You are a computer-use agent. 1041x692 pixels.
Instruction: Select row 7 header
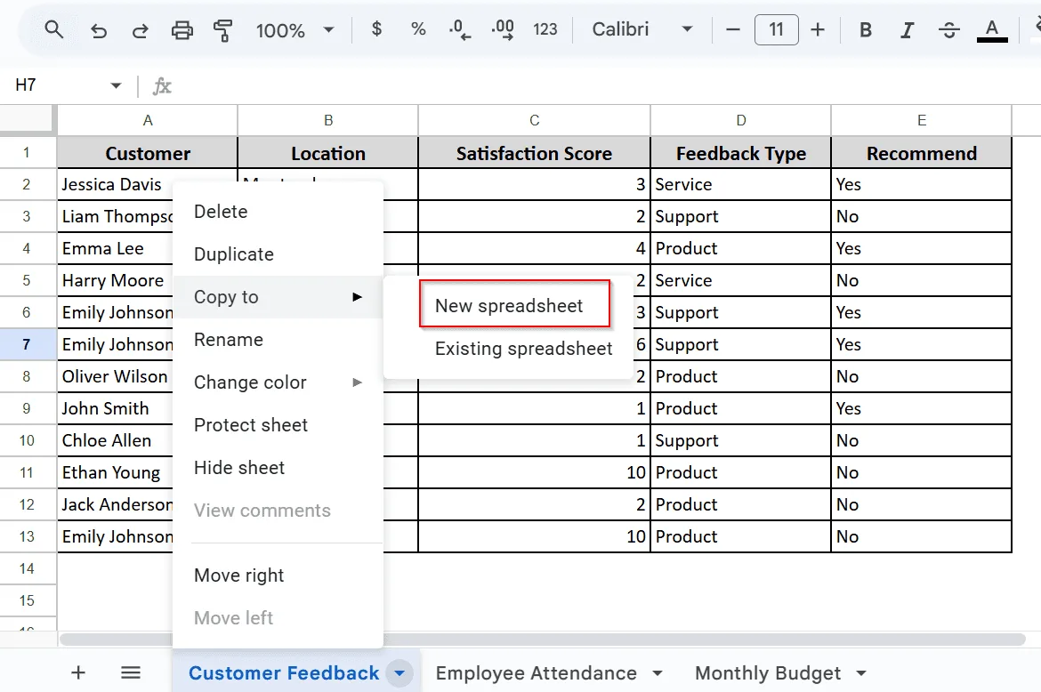click(x=27, y=344)
